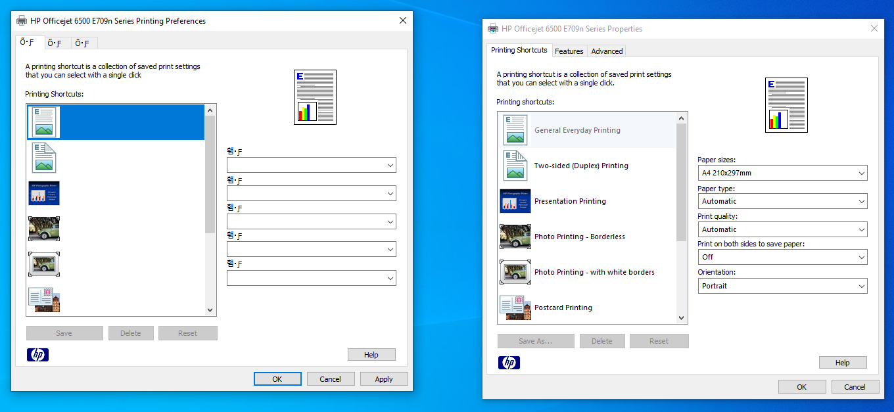894x412 pixels.
Task: Open Help in the Properties window
Action: 843,363
